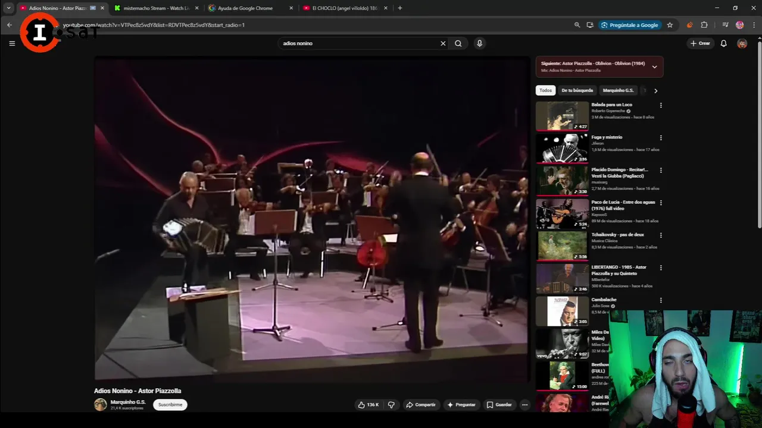Click the Preguntar button
The width and height of the screenshot is (762, 428).
[461, 405]
